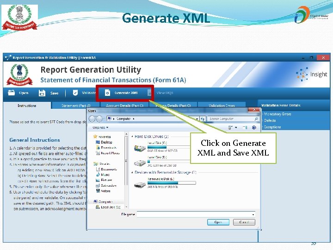Maximize the Report Generation Utility window
Image resolution: width=333 pixels, height=250 pixels.
312,57
